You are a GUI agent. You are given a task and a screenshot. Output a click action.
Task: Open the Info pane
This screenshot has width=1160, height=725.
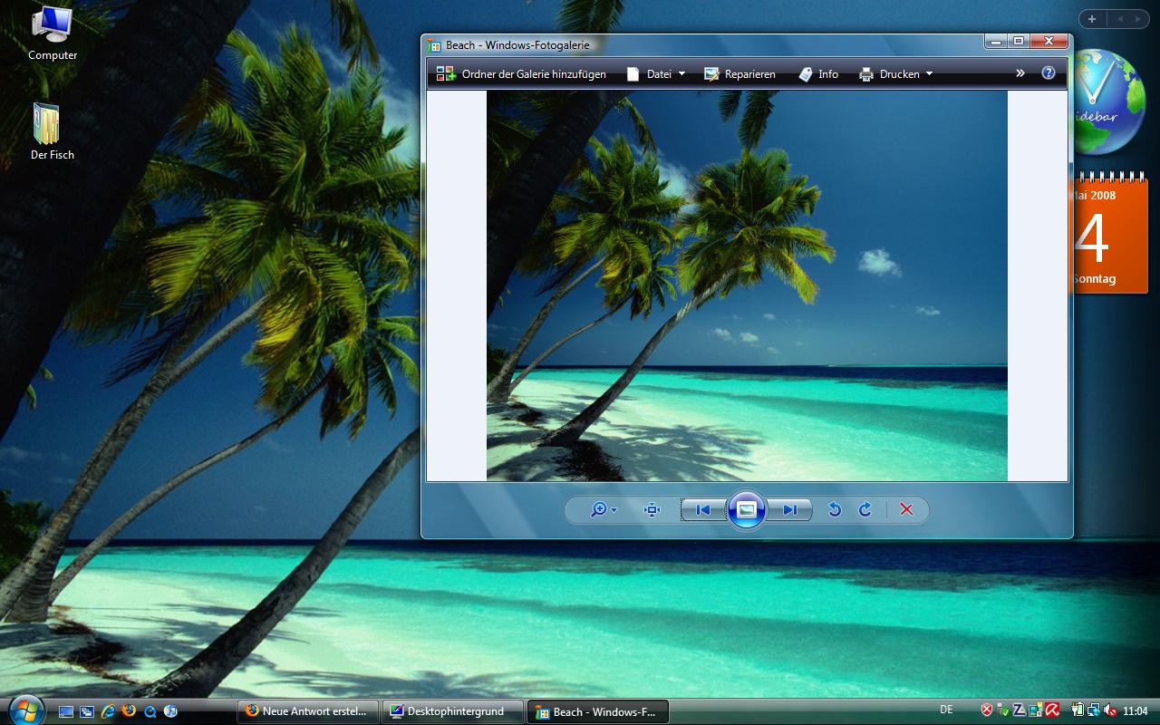(x=818, y=74)
